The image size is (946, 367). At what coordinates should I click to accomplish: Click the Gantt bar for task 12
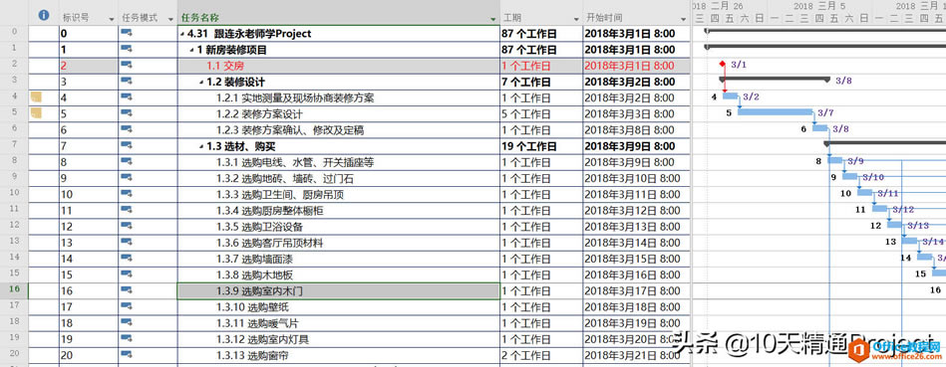[x=895, y=225]
